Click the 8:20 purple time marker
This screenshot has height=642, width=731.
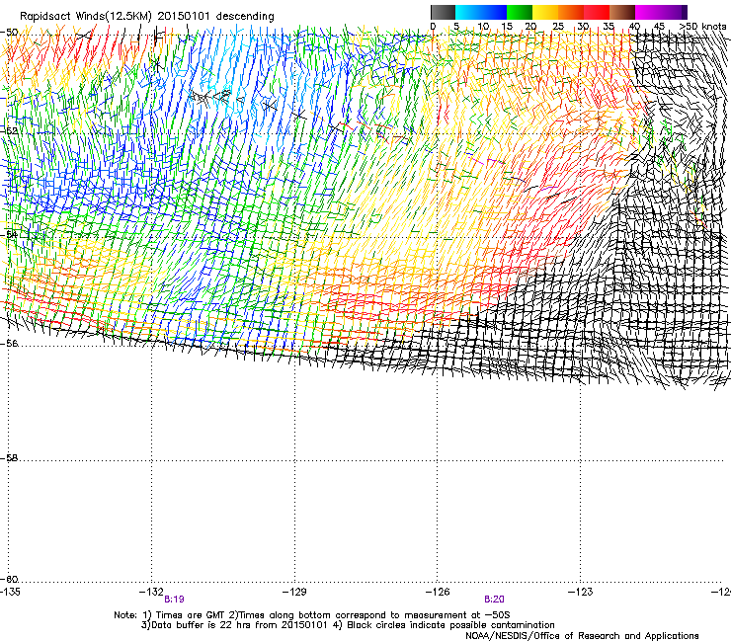coord(494,600)
